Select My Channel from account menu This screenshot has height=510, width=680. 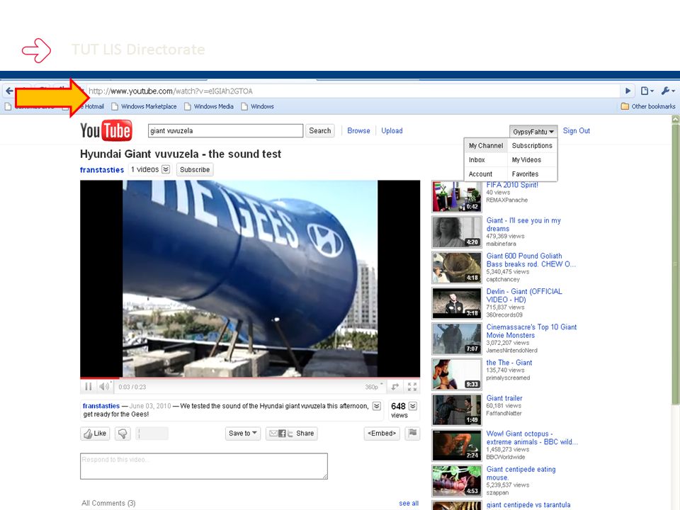click(x=486, y=146)
